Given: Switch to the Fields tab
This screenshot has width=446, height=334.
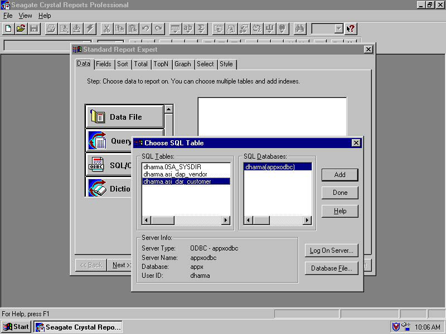Looking at the screenshot, I should [104, 64].
